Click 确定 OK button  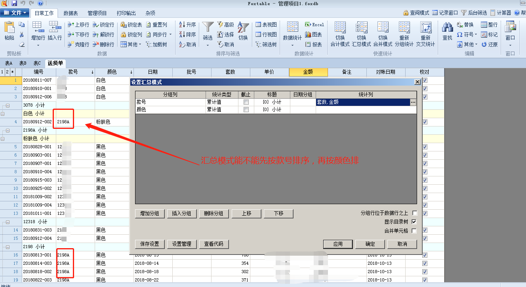point(370,244)
